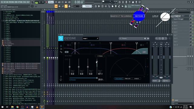Image resolution: width=194 pixels, height=109 pixels.
Task: Click the Band 2 width slider handle
Action: point(79,67)
